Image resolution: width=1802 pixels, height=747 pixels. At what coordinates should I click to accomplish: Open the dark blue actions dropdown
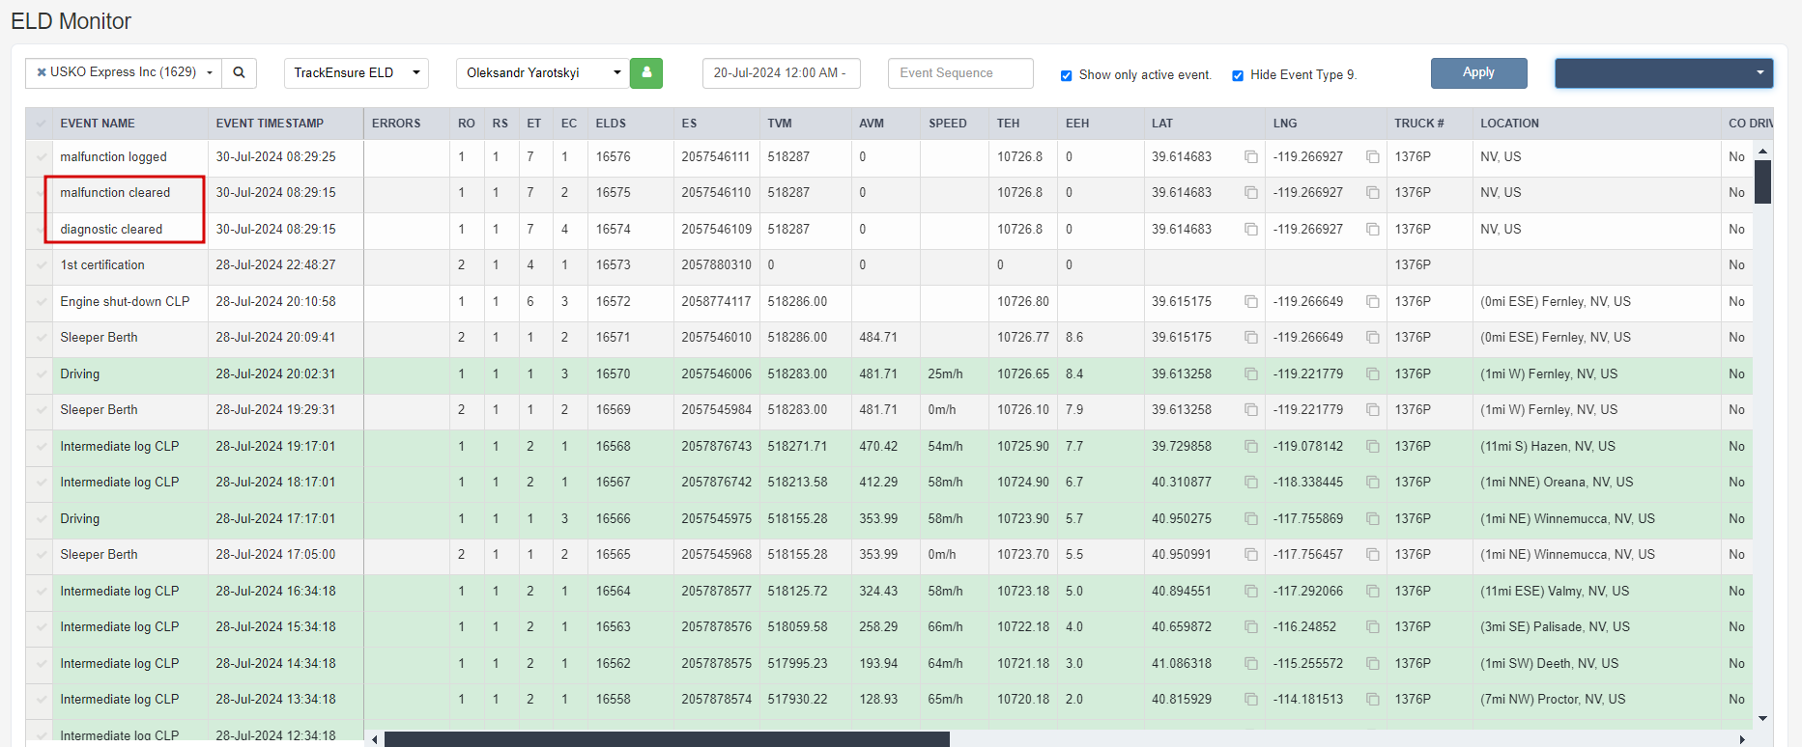click(1664, 72)
